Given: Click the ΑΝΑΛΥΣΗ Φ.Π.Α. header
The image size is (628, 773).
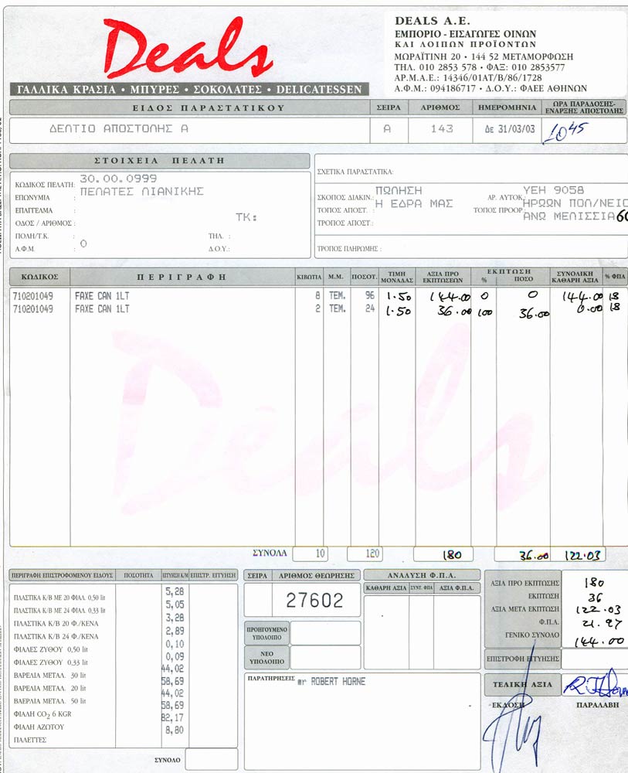Looking at the screenshot, I should [422, 575].
